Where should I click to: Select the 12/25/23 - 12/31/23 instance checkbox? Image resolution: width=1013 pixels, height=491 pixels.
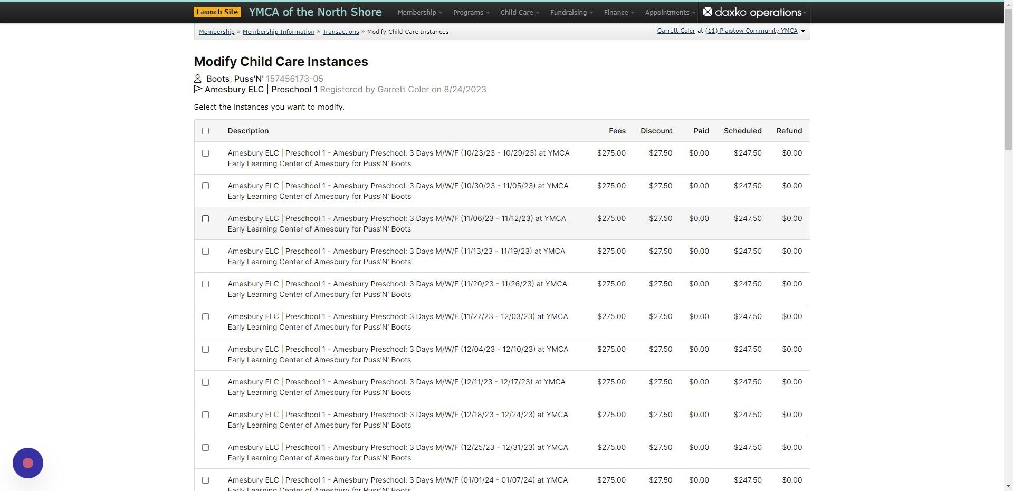(205, 447)
